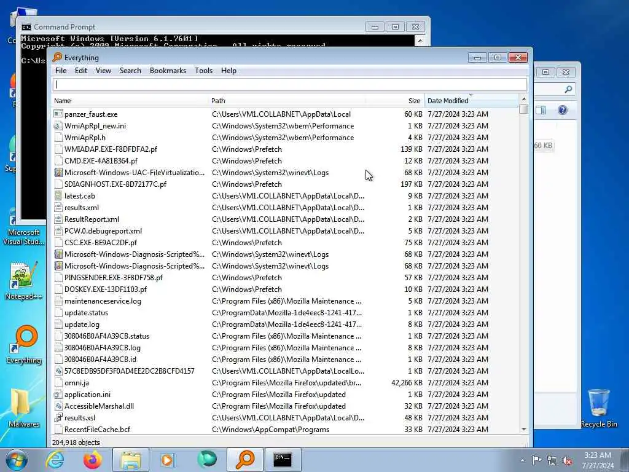This screenshot has width=629, height=472.
Task: Open the Tools menu in Everything
Action: click(203, 71)
